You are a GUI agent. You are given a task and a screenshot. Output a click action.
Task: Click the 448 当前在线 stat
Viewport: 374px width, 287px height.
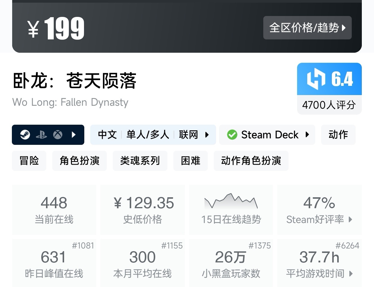point(54,210)
